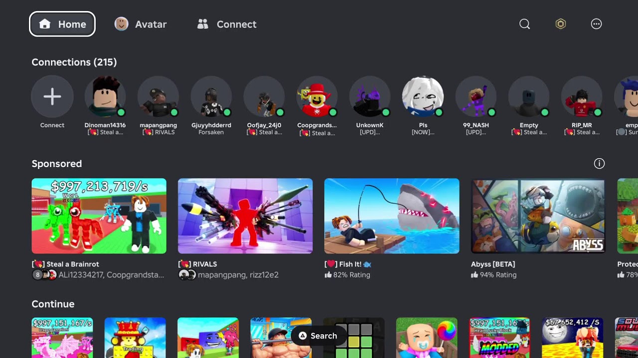Open the crying baby lollipop game
The width and height of the screenshot is (638, 358).
tap(427, 338)
